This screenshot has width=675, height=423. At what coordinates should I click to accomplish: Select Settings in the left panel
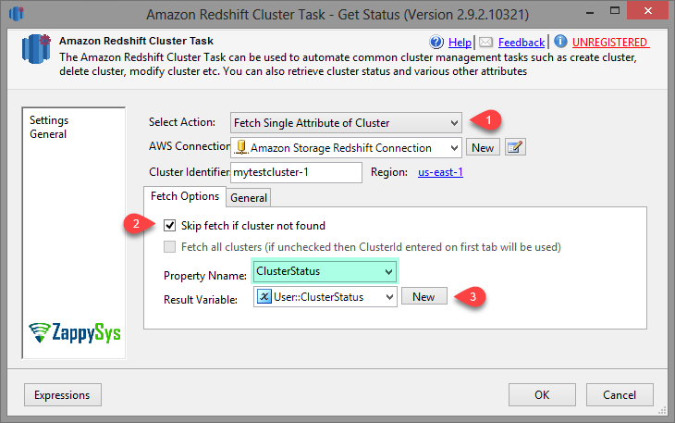tap(49, 120)
